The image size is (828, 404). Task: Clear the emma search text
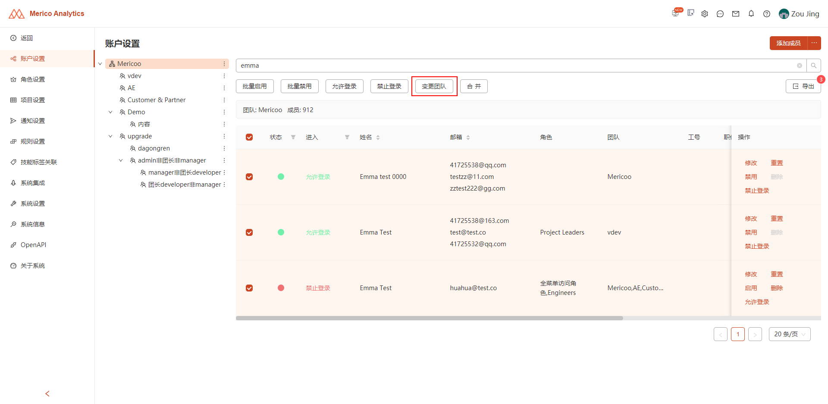(x=800, y=66)
